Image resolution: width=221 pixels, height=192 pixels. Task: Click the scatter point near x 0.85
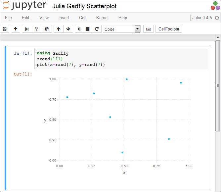(169, 139)
